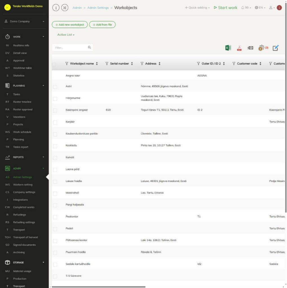Click Start work button

point(226,8)
